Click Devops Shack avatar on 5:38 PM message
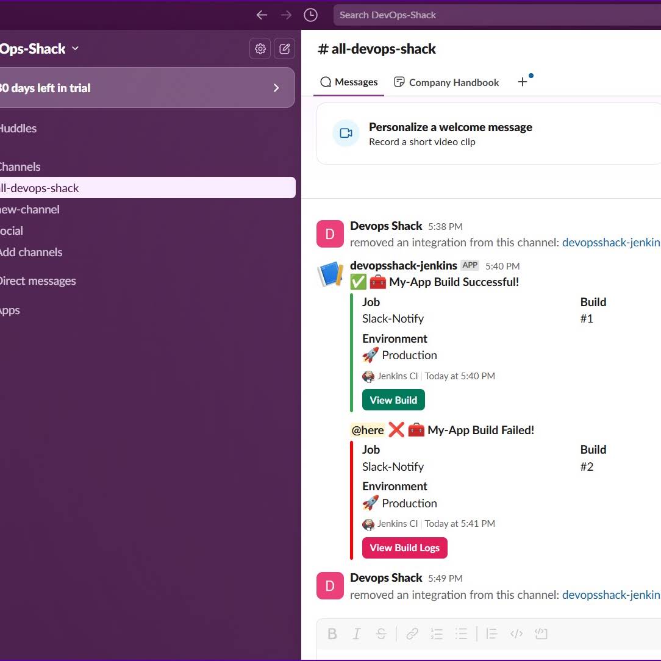This screenshot has width=661, height=661. tap(330, 234)
